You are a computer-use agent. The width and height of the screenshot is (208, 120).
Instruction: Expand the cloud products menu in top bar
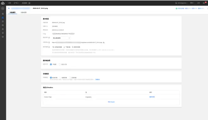16,3
